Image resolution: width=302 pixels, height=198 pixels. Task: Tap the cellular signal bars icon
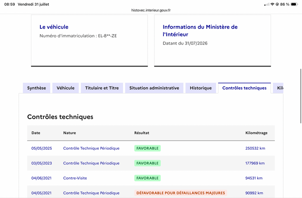click(267, 4)
